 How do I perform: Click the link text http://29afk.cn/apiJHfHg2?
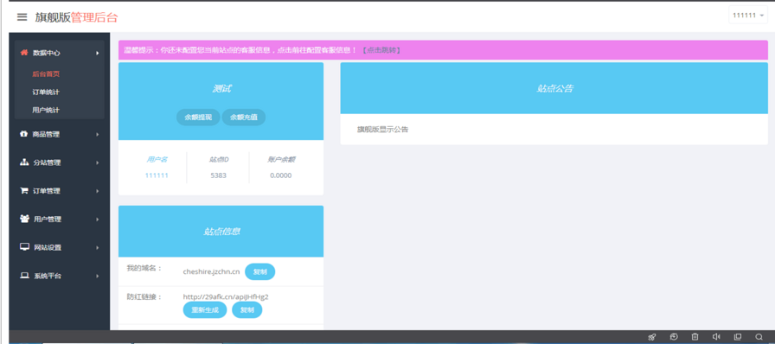[x=226, y=297]
